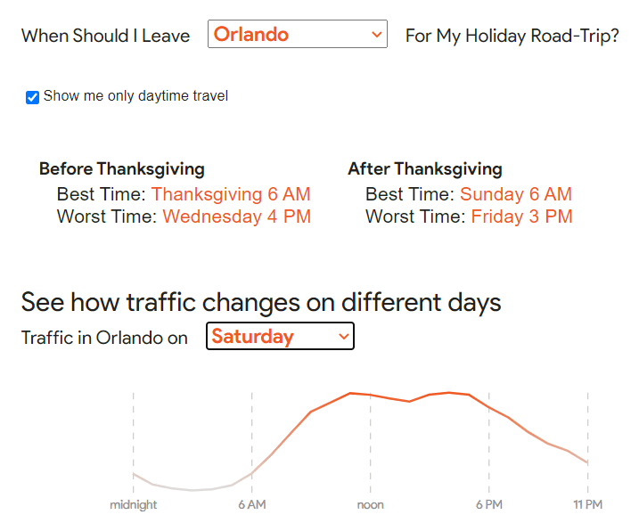This screenshot has height=531, width=639.
Task: Uncheck the daytime travel checkbox
Action: point(33,97)
